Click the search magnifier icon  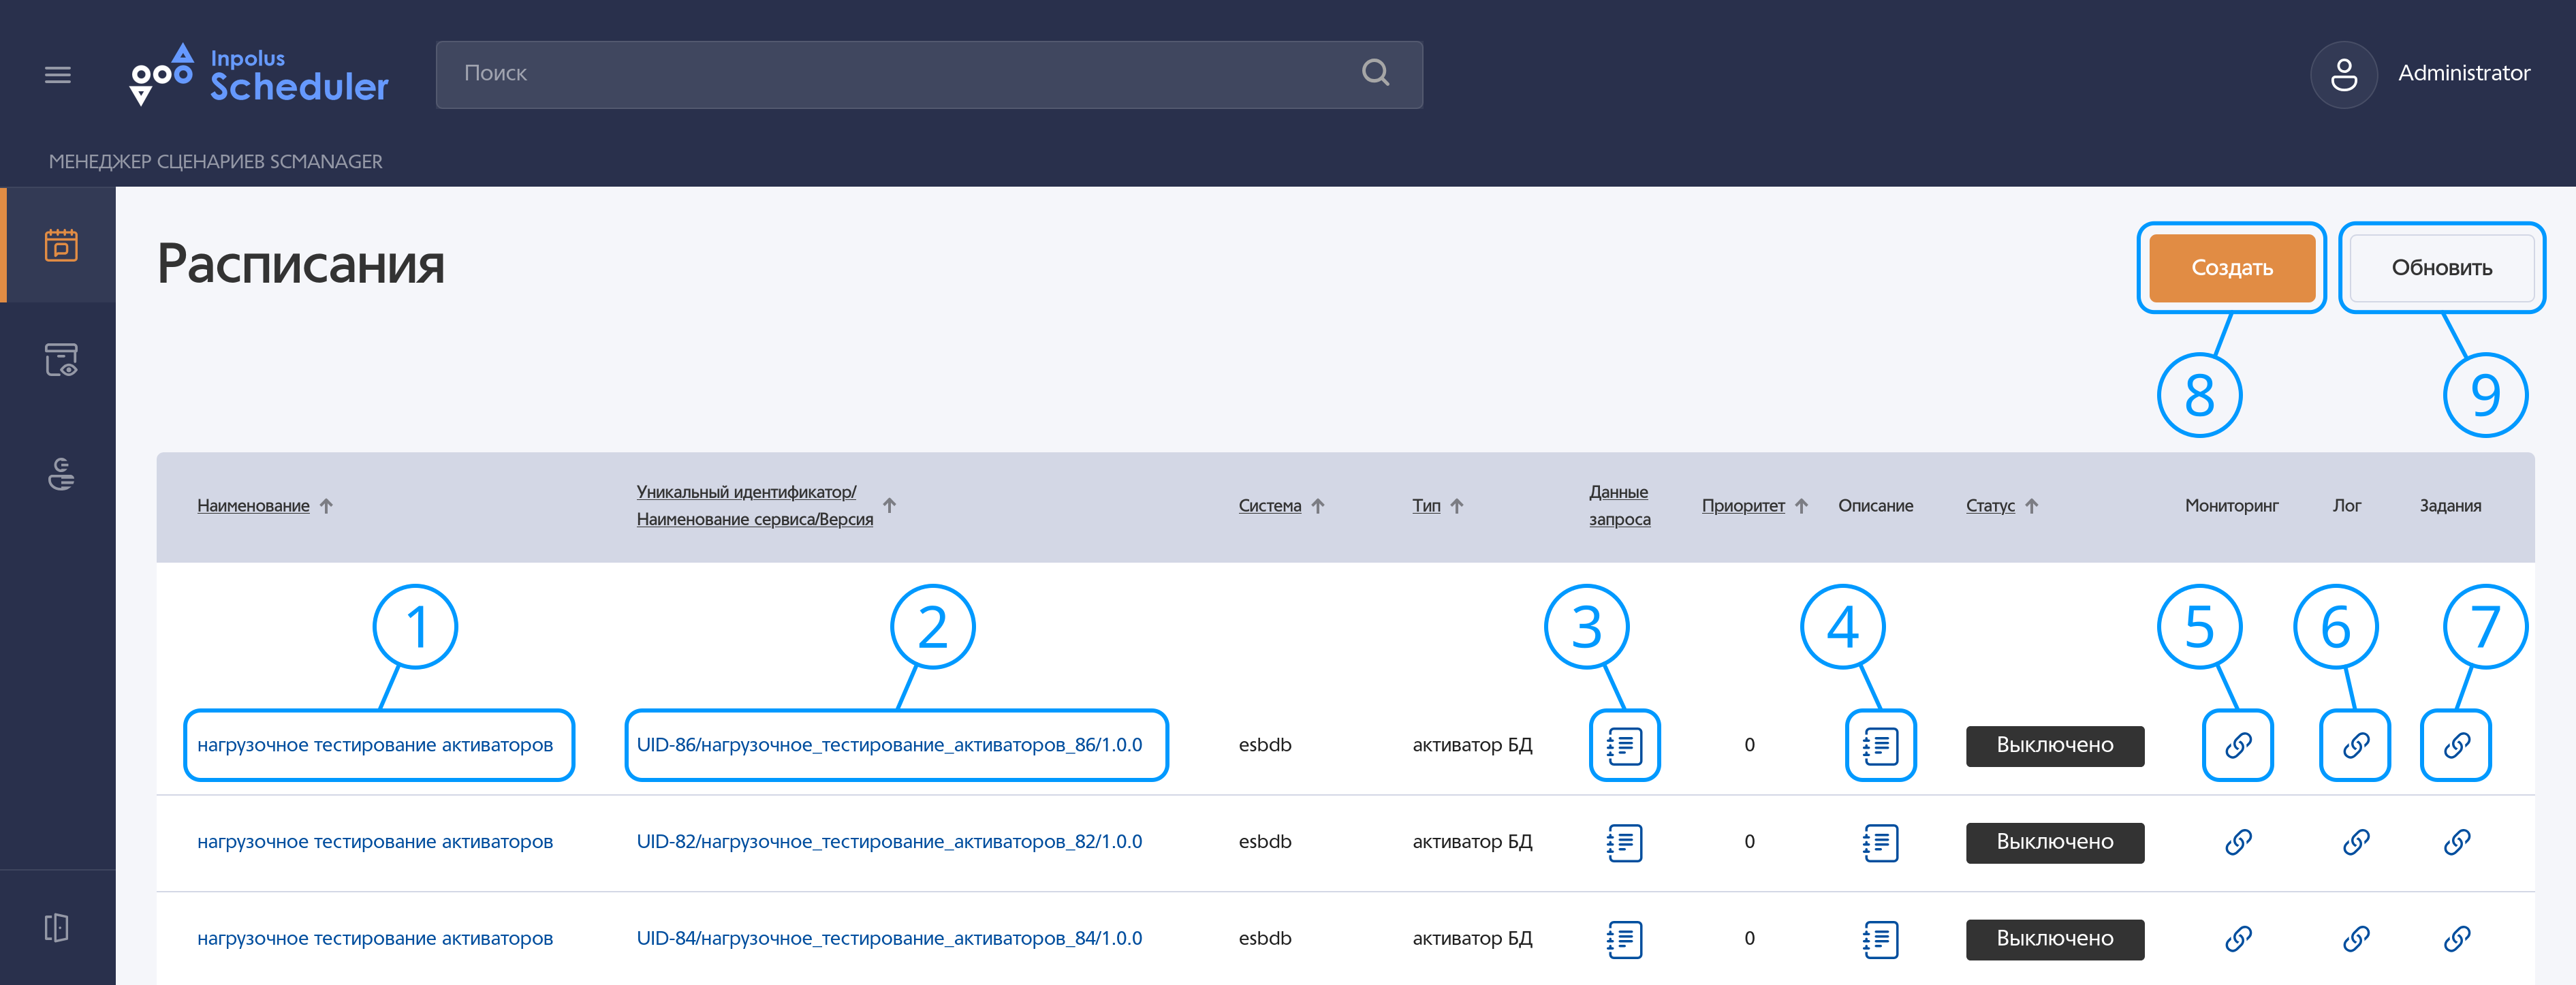click(1375, 73)
